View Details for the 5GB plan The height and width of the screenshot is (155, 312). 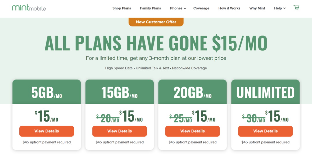coord(47,131)
